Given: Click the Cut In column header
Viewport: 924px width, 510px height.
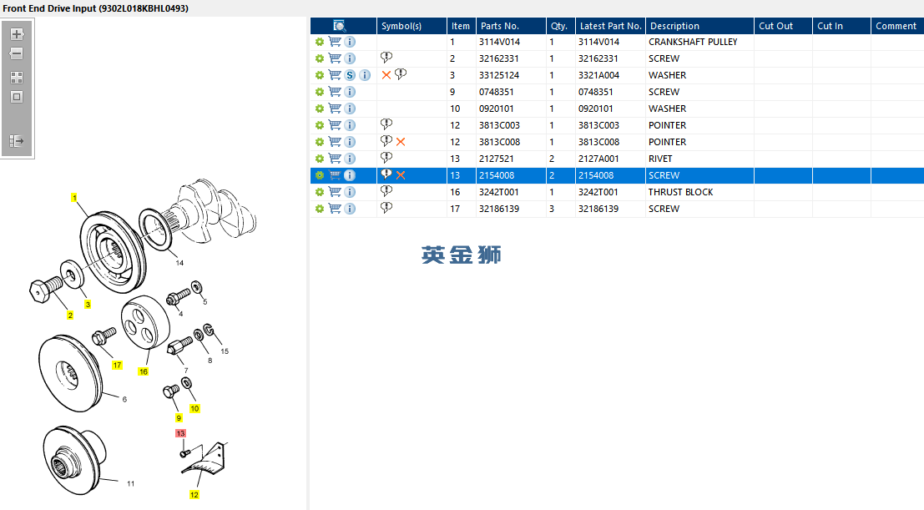Looking at the screenshot, I should click(x=841, y=26).
